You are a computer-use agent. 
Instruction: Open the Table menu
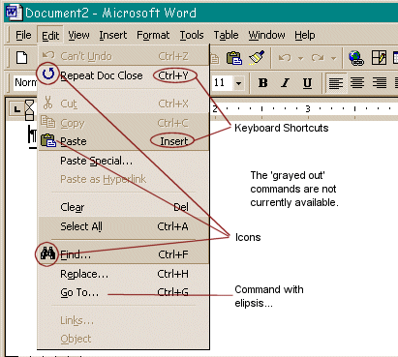pyautogui.click(x=226, y=35)
